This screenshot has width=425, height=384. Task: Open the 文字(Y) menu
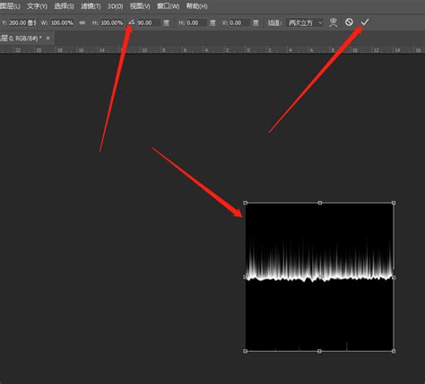[x=37, y=6]
